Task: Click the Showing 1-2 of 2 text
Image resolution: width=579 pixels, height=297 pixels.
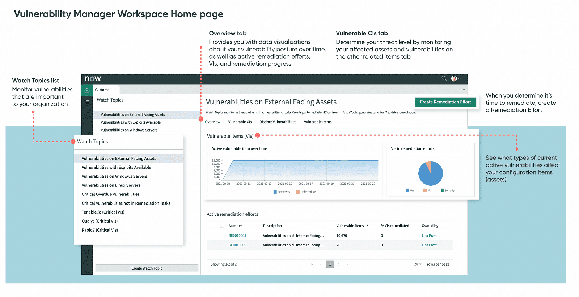Action: click(224, 264)
